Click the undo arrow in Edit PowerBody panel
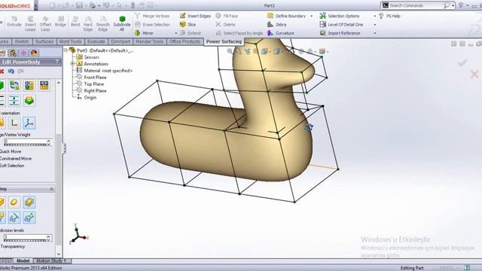This screenshot has height=271, width=482. coord(11,72)
